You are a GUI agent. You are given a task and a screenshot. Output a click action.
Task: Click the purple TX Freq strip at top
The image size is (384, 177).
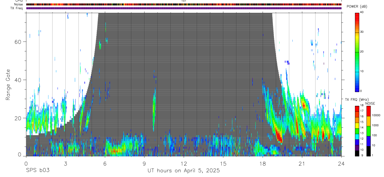(184, 8)
